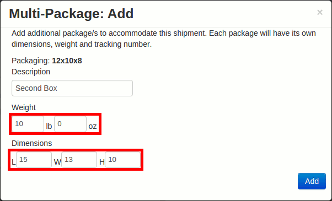
Task: Click the 12x10x8 packaging value
Action: (x=67, y=61)
